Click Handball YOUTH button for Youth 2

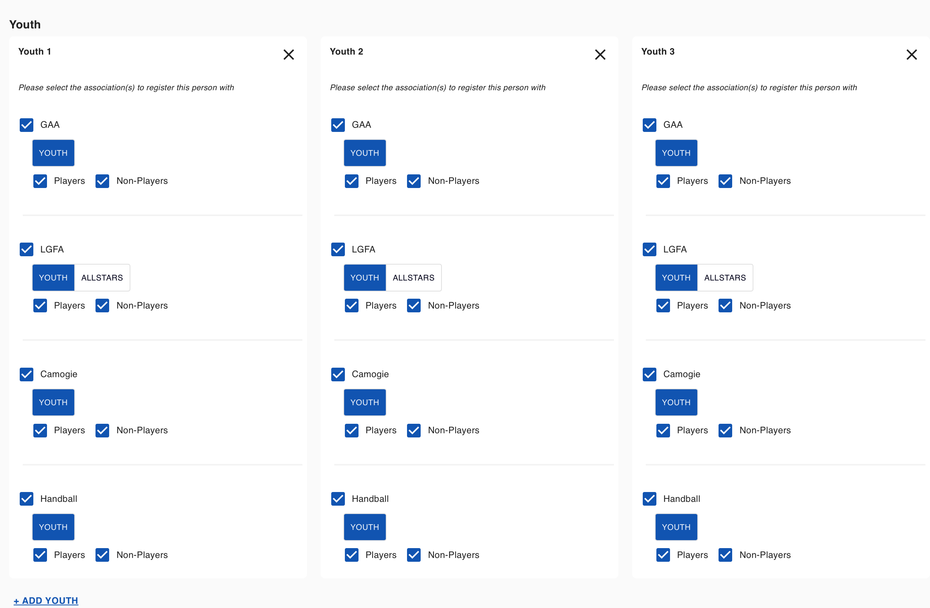click(365, 527)
